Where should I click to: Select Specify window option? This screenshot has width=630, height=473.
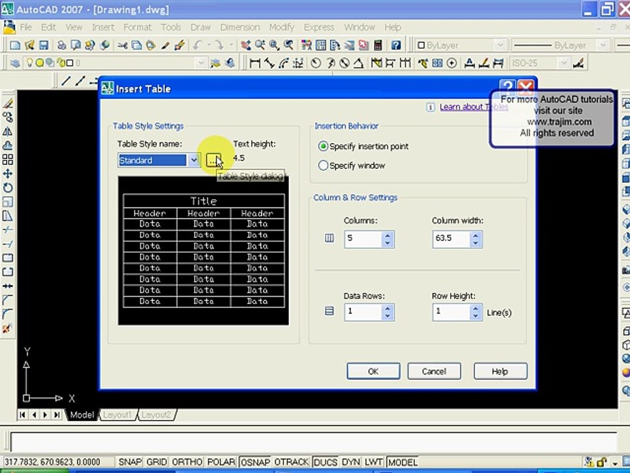tap(352, 166)
